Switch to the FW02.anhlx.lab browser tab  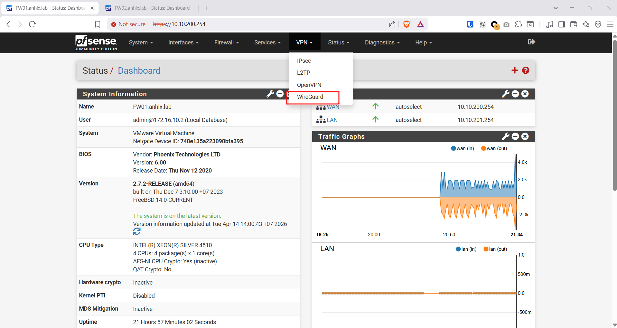[x=152, y=8]
